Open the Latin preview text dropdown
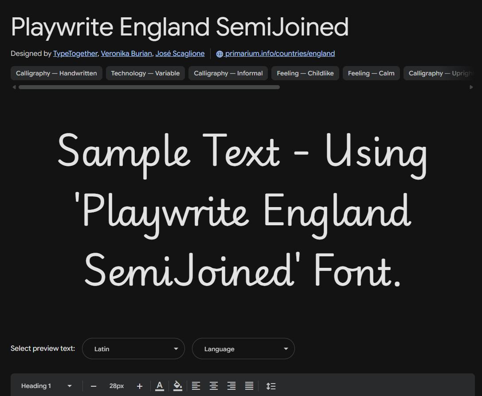482x396 pixels. (x=133, y=349)
